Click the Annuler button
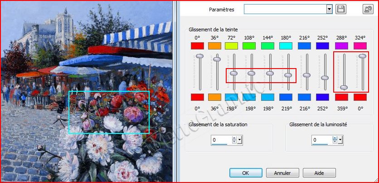 click(282, 173)
